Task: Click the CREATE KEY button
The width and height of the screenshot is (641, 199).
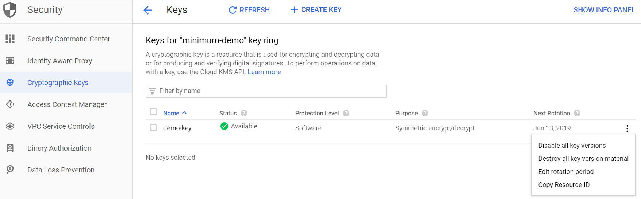Action: coord(316,10)
